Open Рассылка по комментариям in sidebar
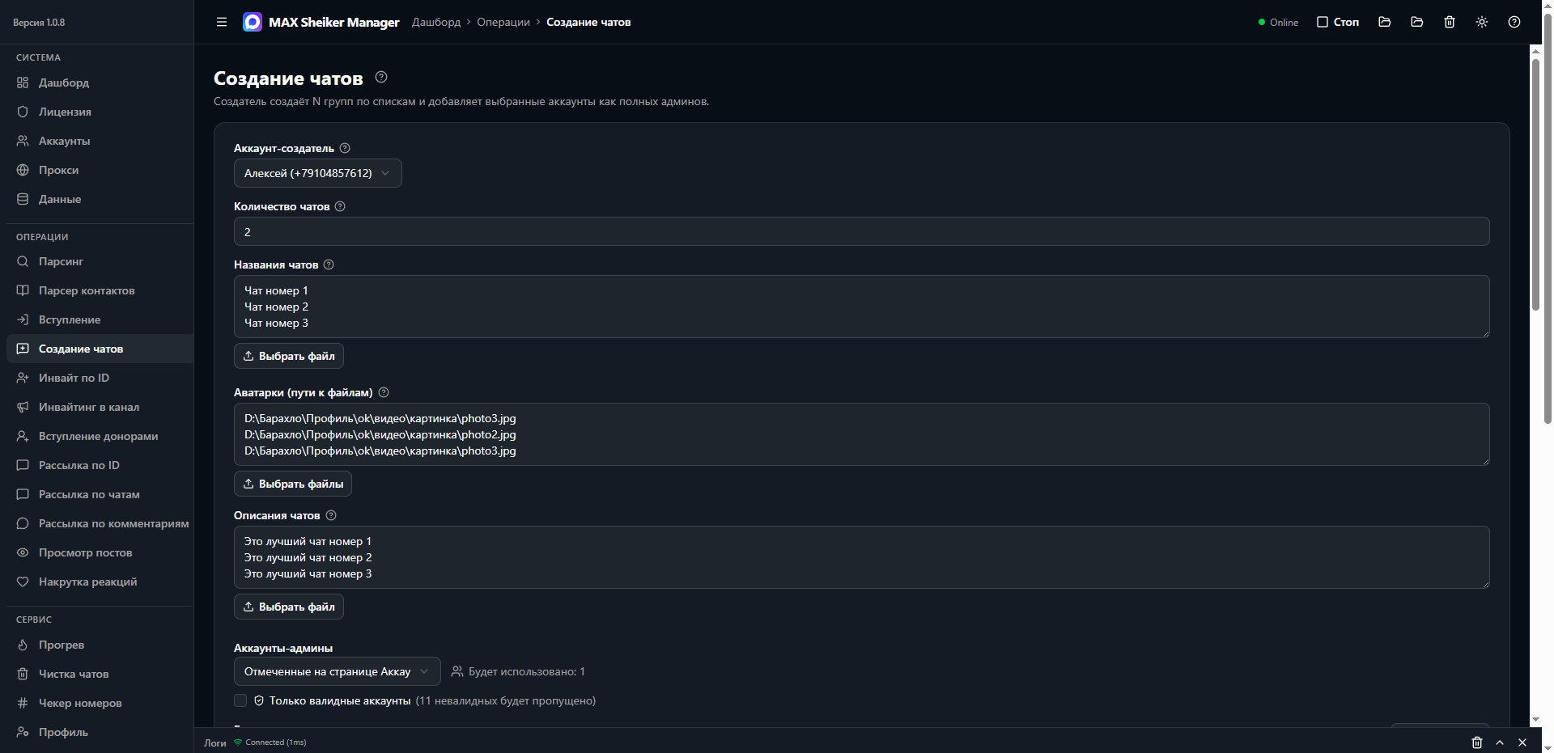 (100, 523)
